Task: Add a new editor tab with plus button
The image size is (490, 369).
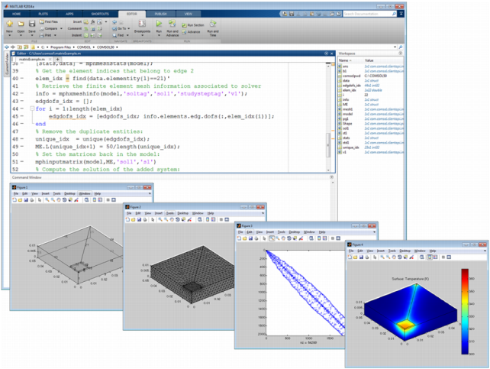Action: pyautogui.click(x=57, y=59)
